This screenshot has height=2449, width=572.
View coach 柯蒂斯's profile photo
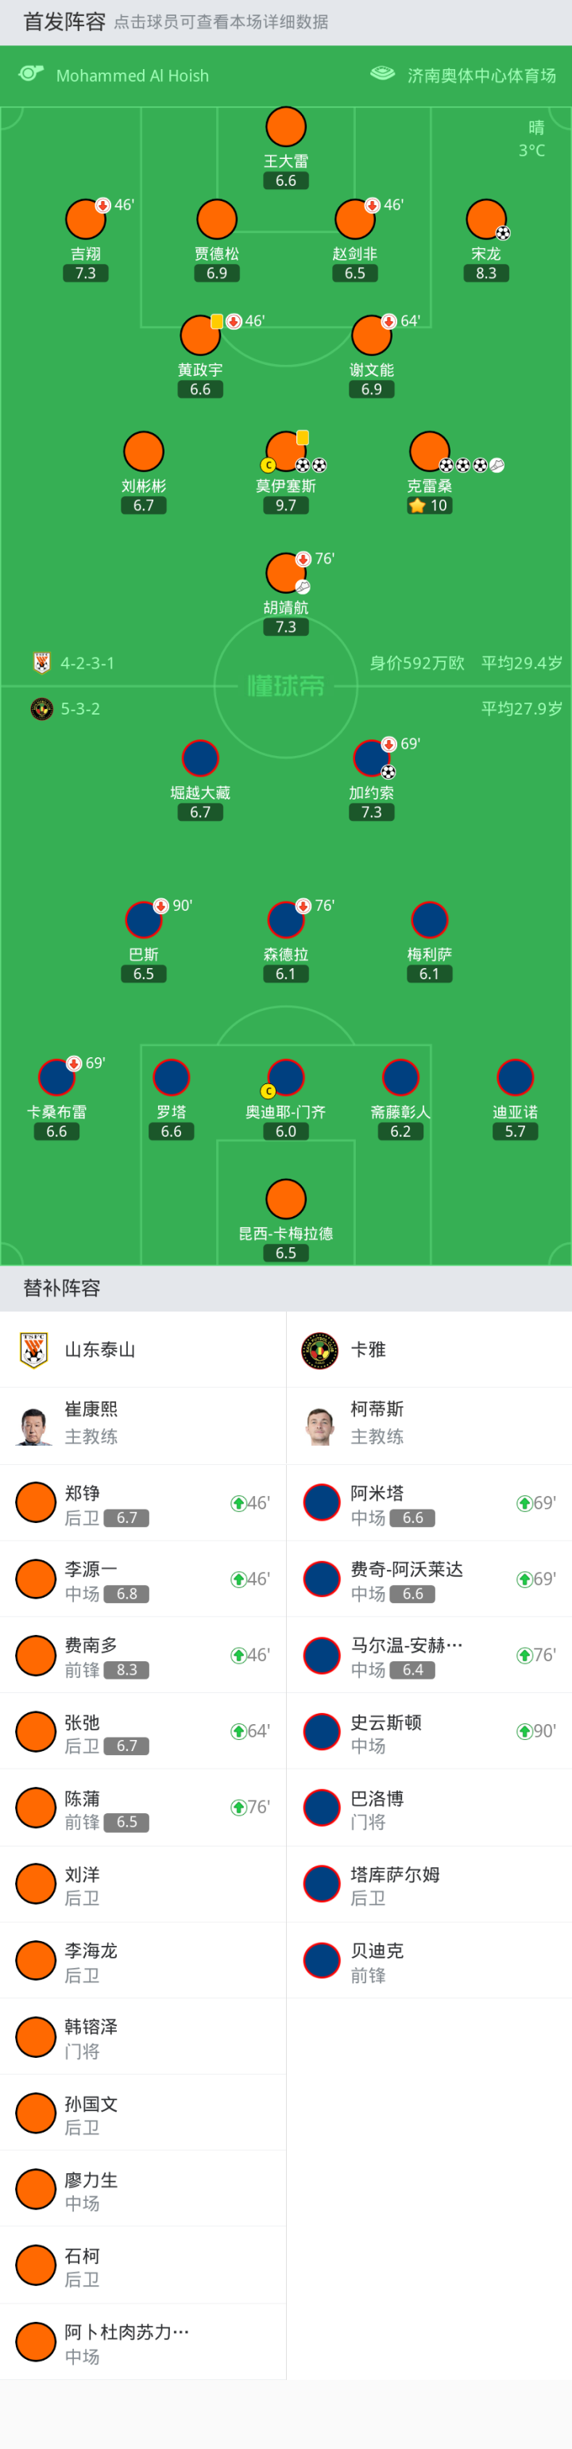click(320, 1425)
